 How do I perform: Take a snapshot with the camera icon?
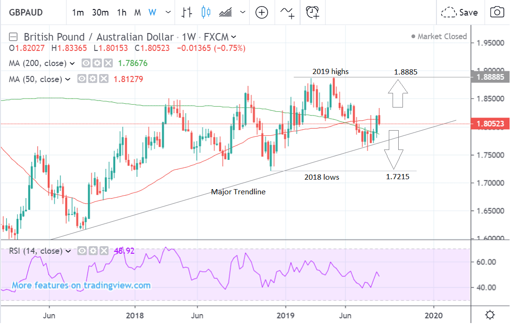496,12
